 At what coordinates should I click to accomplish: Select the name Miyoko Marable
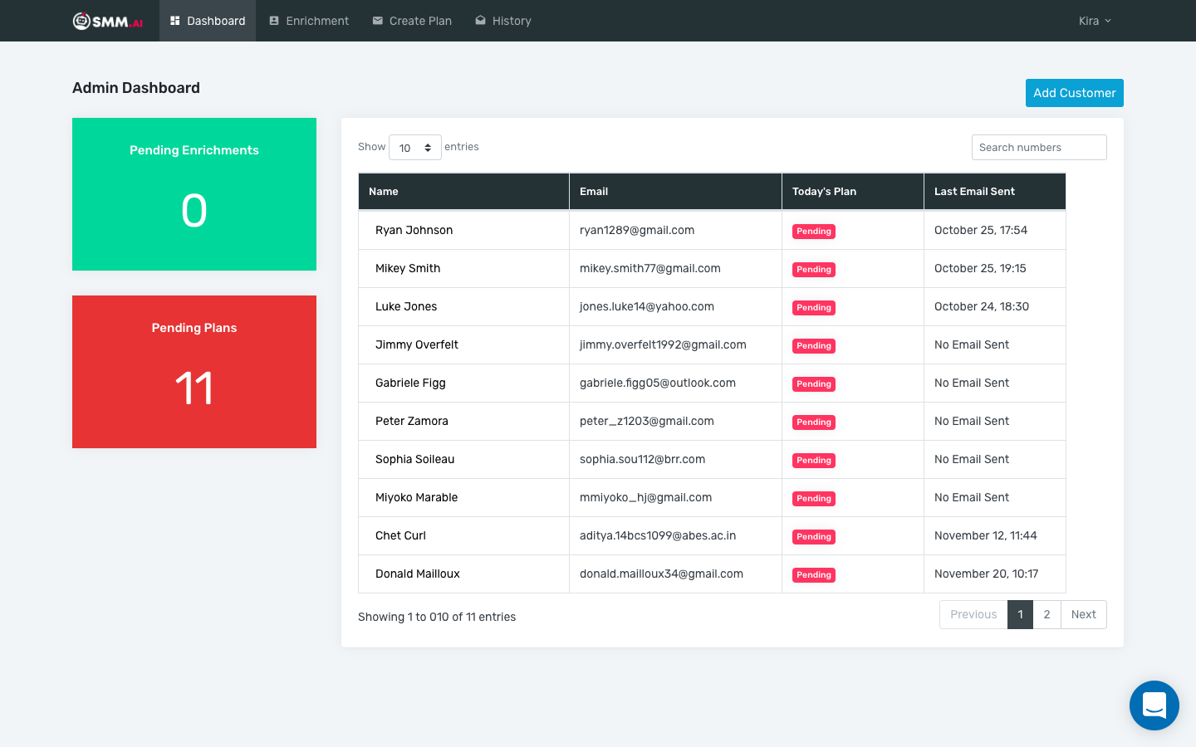coord(416,497)
